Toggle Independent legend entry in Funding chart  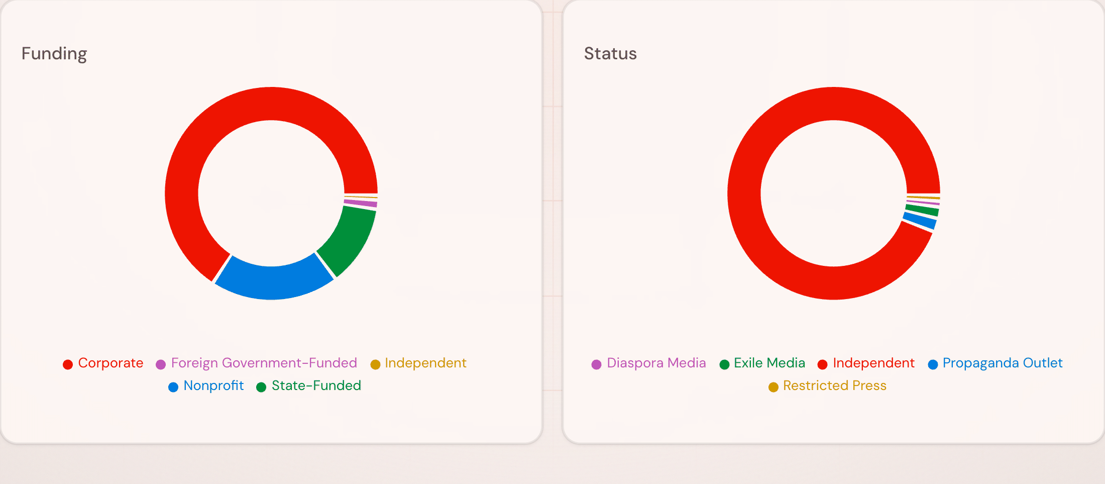click(x=418, y=363)
